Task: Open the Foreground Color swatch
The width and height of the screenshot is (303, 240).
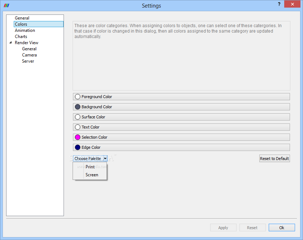Action: pyautogui.click(x=78, y=97)
